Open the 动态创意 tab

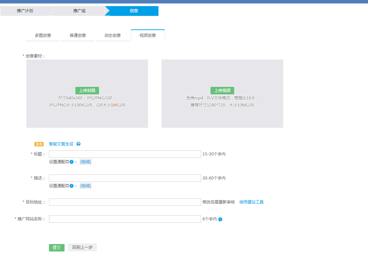point(113,35)
